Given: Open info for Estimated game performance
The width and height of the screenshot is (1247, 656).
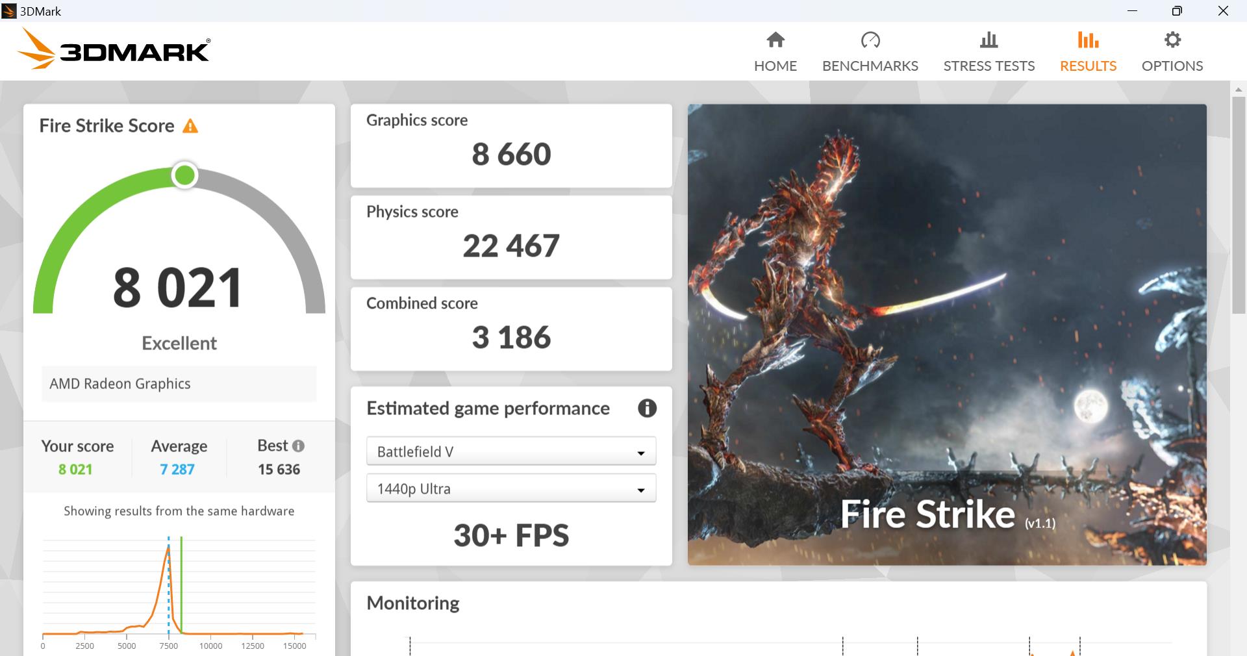Looking at the screenshot, I should click(647, 409).
